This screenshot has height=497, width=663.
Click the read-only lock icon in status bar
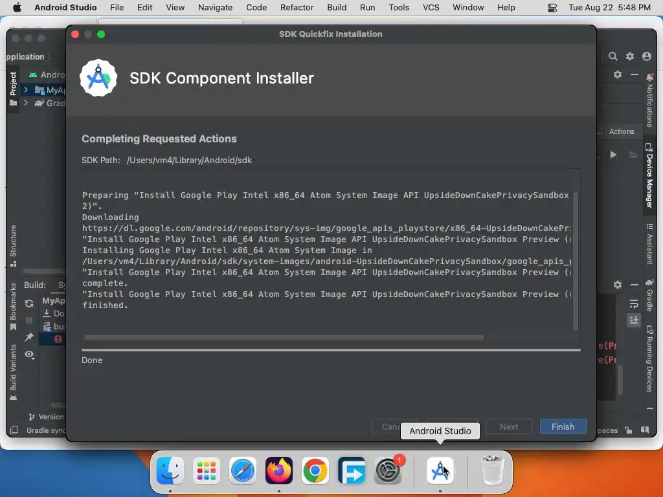coord(628,430)
